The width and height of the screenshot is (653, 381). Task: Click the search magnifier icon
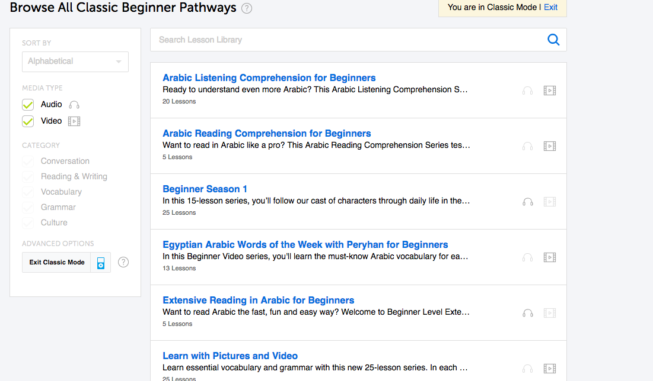tap(553, 40)
